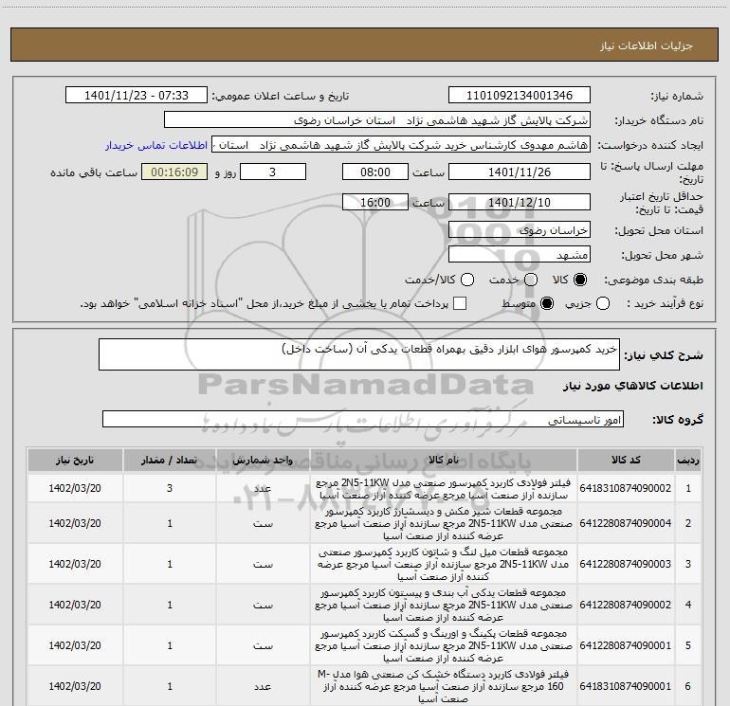Screen dimensions: 730x706
Task: Click the کد کالا column header
Action: (x=625, y=460)
